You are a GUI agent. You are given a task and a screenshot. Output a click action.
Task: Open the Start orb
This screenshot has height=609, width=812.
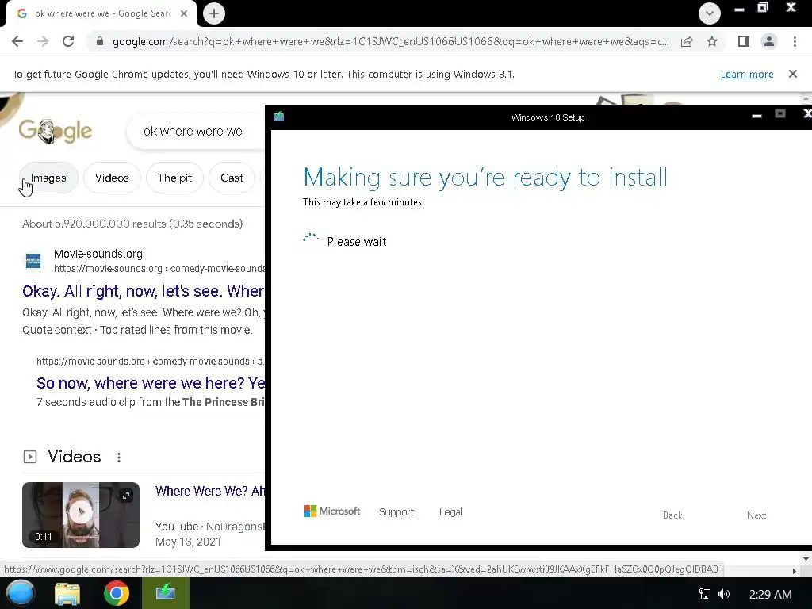click(21, 593)
